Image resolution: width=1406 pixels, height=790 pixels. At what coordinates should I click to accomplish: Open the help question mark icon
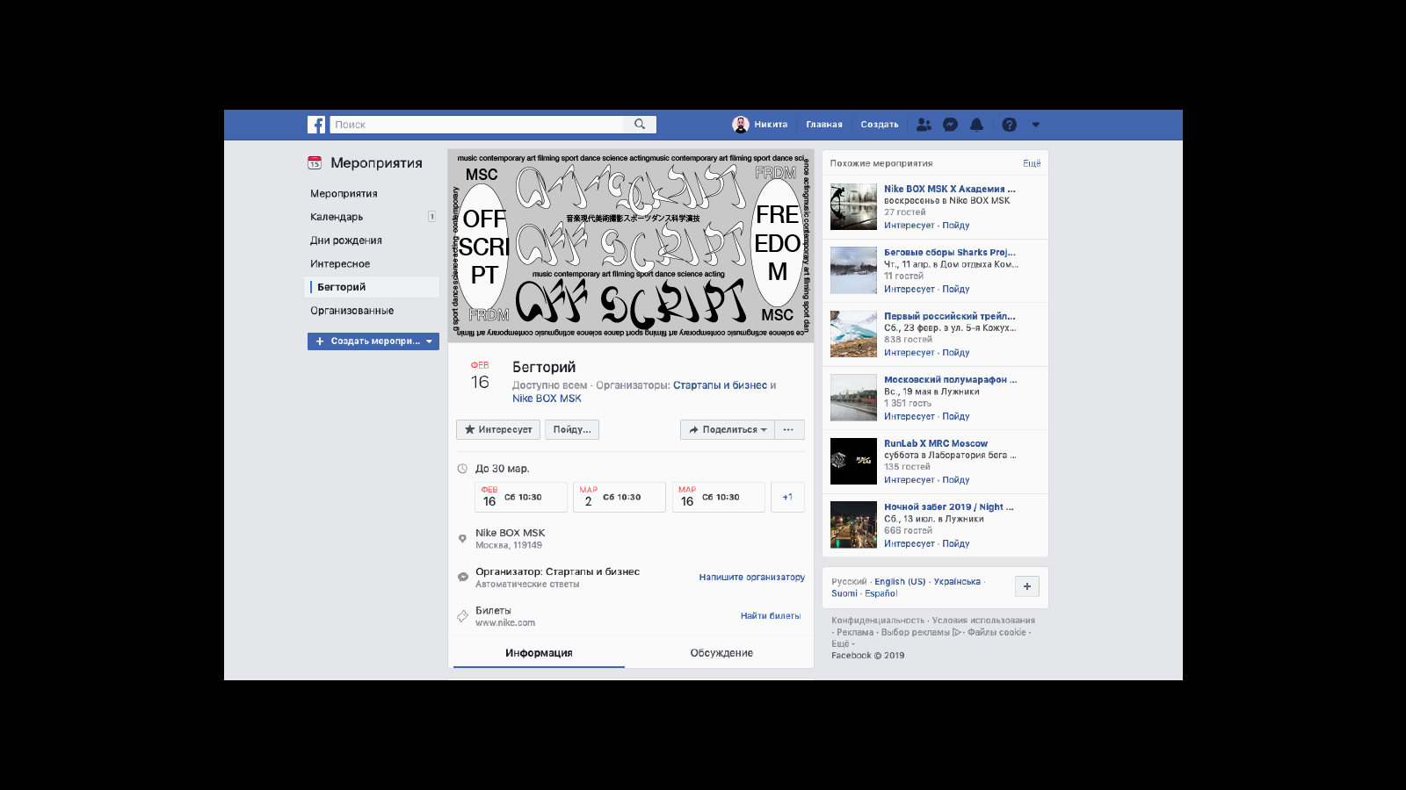(x=1009, y=125)
